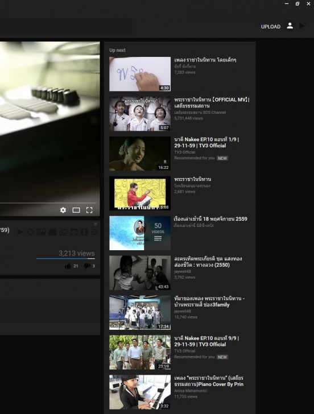The width and height of the screenshot is (314, 414).
Task: Click the UPLOAD button
Action: click(271, 27)
